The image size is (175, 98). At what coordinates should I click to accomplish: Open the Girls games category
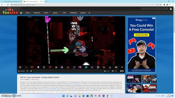coord(65,13)
